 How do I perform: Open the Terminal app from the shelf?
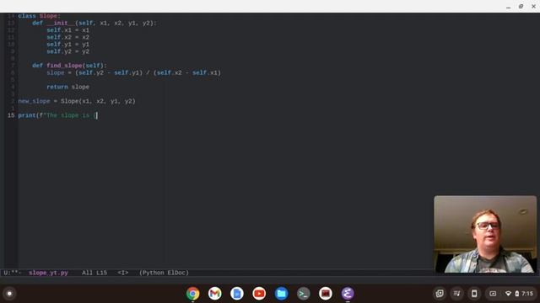[x=304, y=294]
